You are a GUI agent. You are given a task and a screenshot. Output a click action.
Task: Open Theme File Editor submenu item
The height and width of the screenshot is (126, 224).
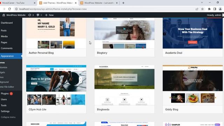click(7, 87)
